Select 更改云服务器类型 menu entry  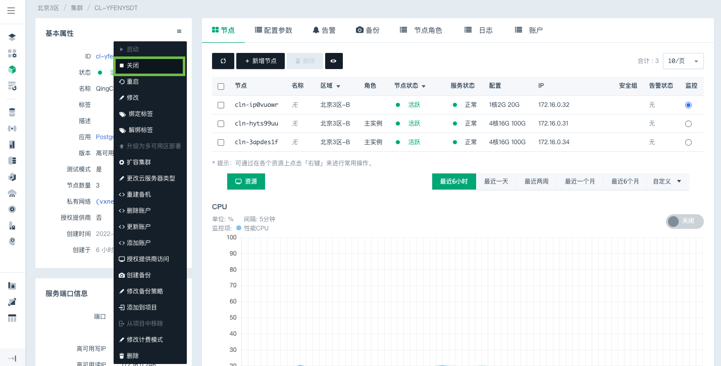pyautogui.click(x=150, y=178)
